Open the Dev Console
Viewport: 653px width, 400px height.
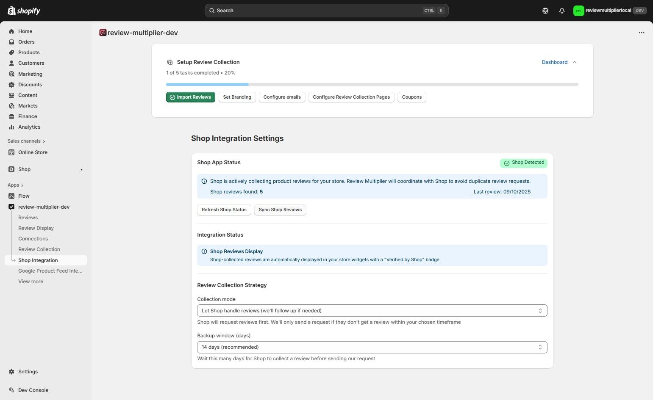point(33,390)
